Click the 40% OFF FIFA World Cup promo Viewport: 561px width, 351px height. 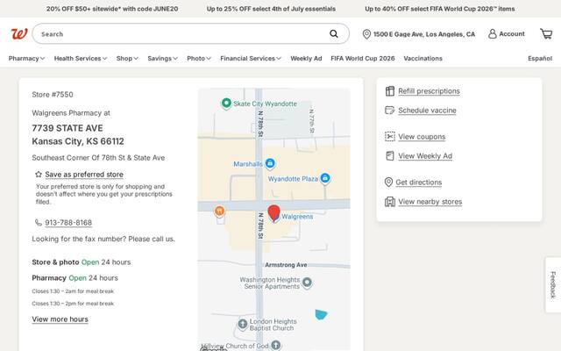(x=440, y=9)
